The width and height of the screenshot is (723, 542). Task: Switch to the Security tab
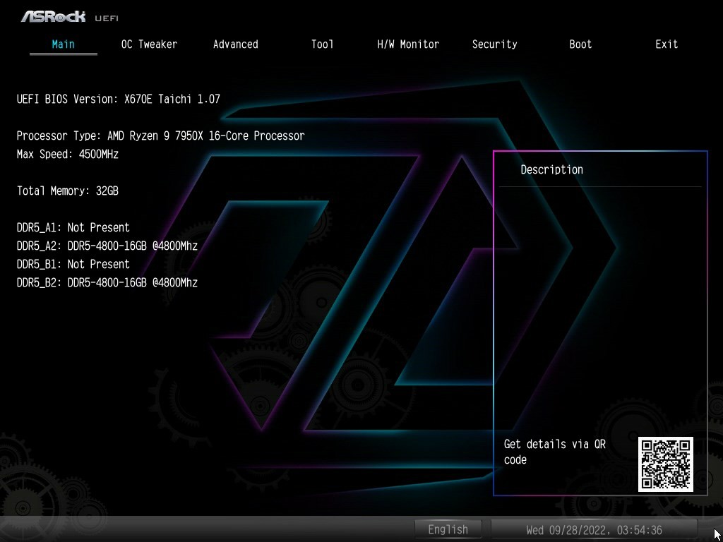coord(494,44)
